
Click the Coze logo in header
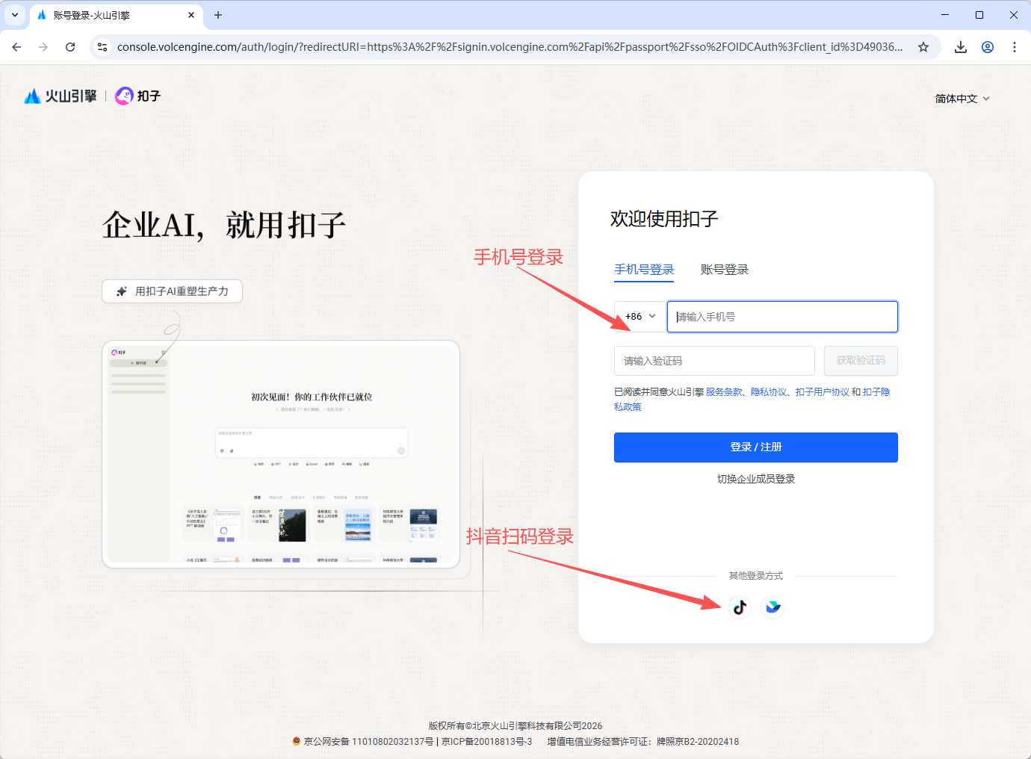click(x=138, y=96)
